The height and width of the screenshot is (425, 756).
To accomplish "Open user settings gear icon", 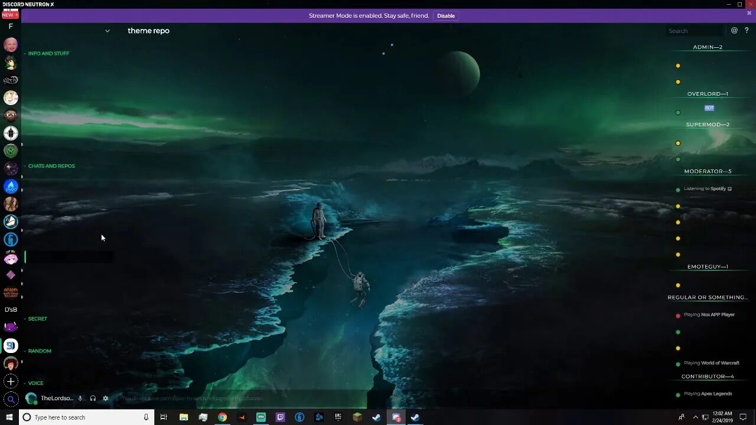I will tap(106, 398).
